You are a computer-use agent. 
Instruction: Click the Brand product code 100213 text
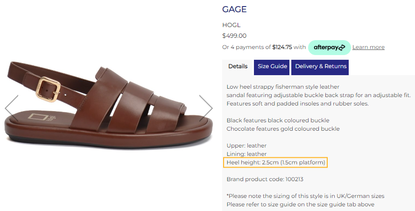[x=265, y=179]
